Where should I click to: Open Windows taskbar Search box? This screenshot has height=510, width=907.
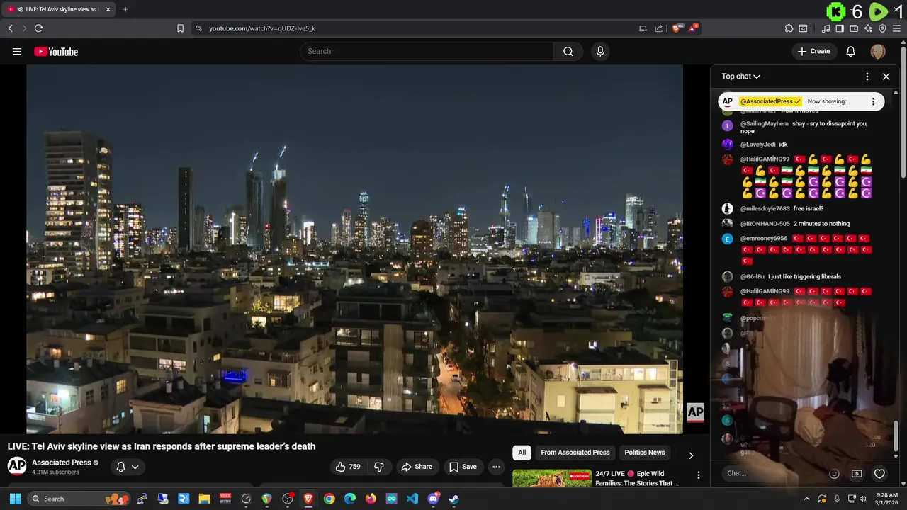[x=78, y=499]
